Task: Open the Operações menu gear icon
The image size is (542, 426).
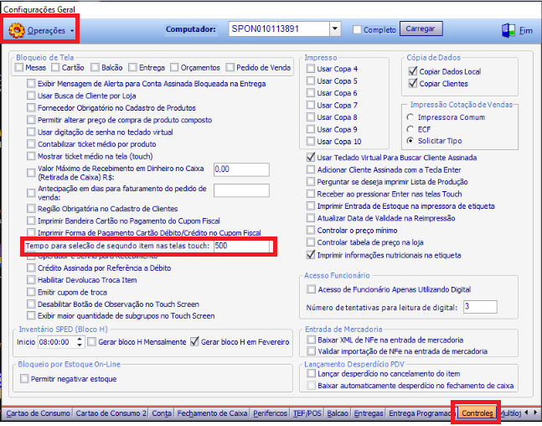Action: tap(17, 30)
